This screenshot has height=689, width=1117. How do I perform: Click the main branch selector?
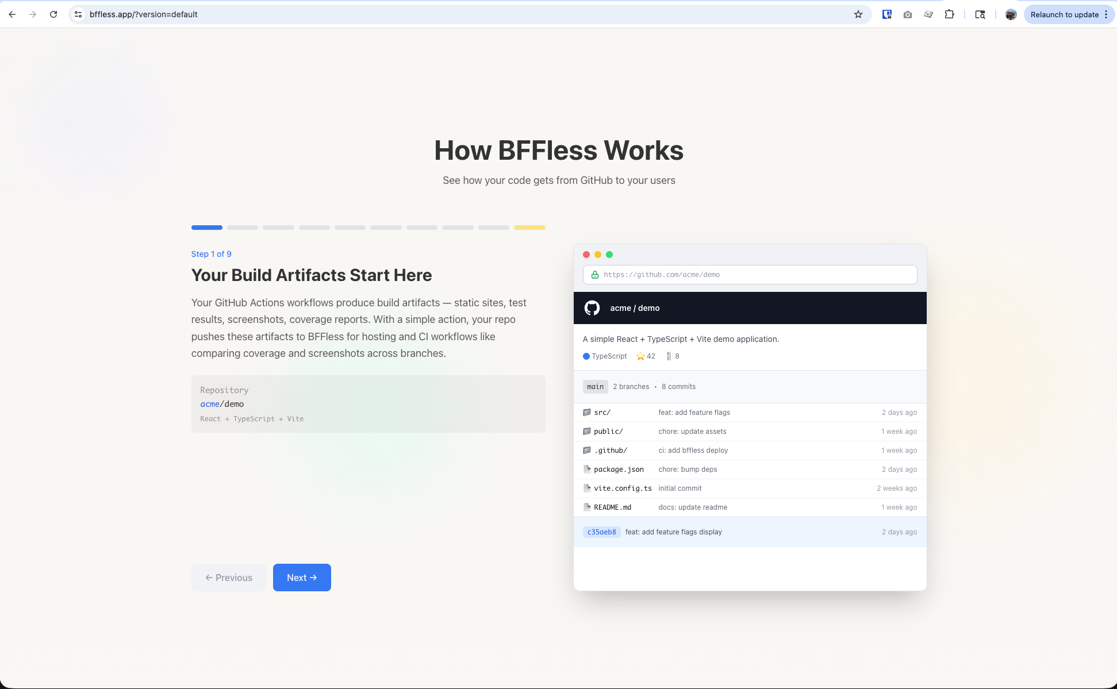coord(595,387)
